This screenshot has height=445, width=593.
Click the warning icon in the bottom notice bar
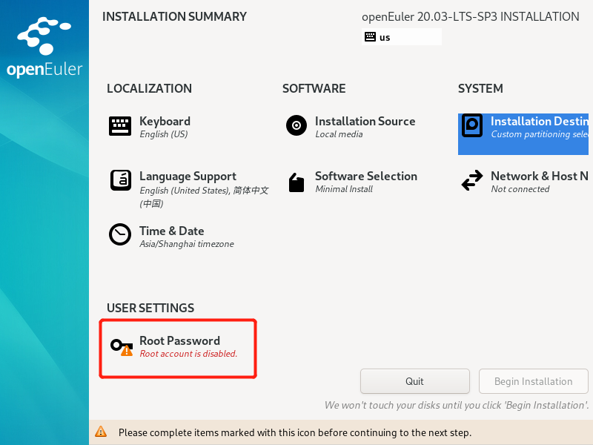(x=101, y=432)
